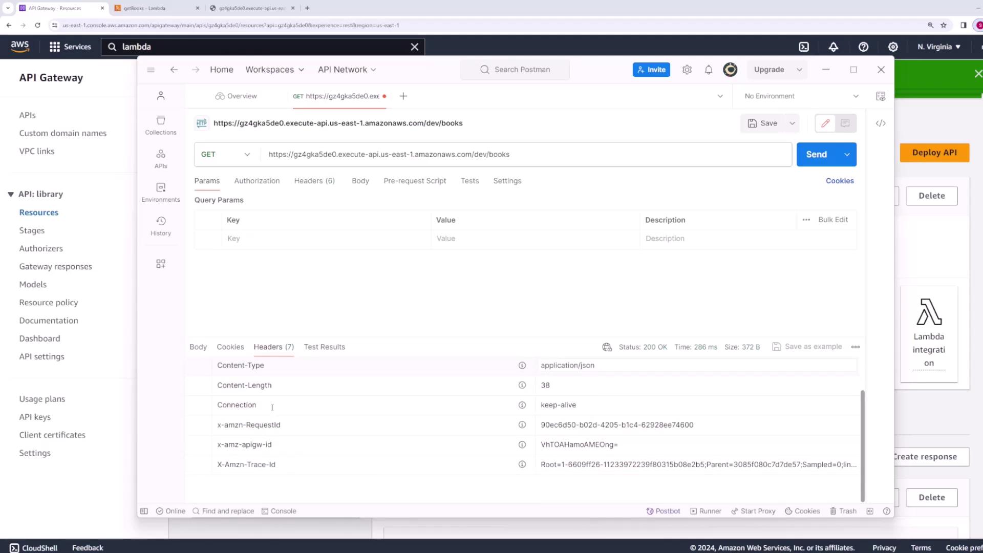This screenshot has height=553, width=983.
Task: Open request History in sidebar
Action: (160, 226)
